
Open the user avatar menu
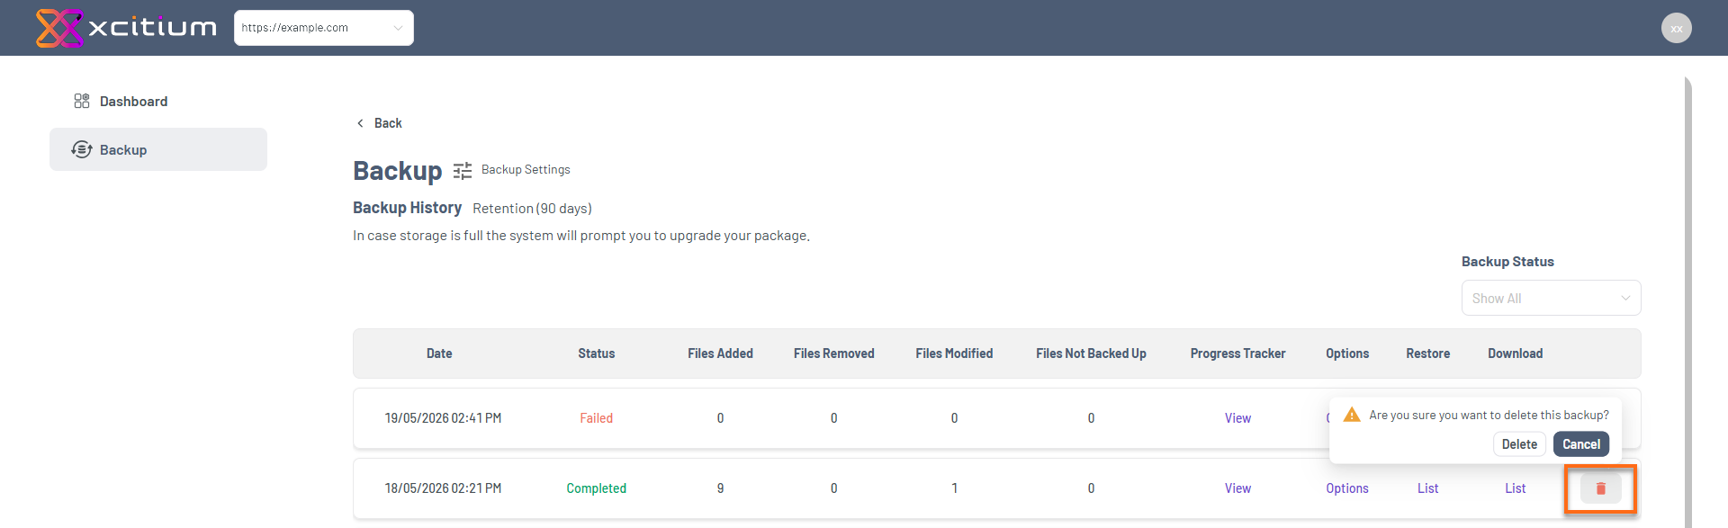tap(1676, 28)
